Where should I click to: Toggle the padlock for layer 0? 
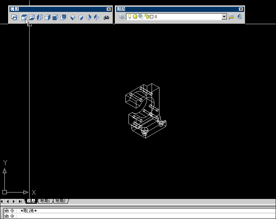click(x=146, y=16)
